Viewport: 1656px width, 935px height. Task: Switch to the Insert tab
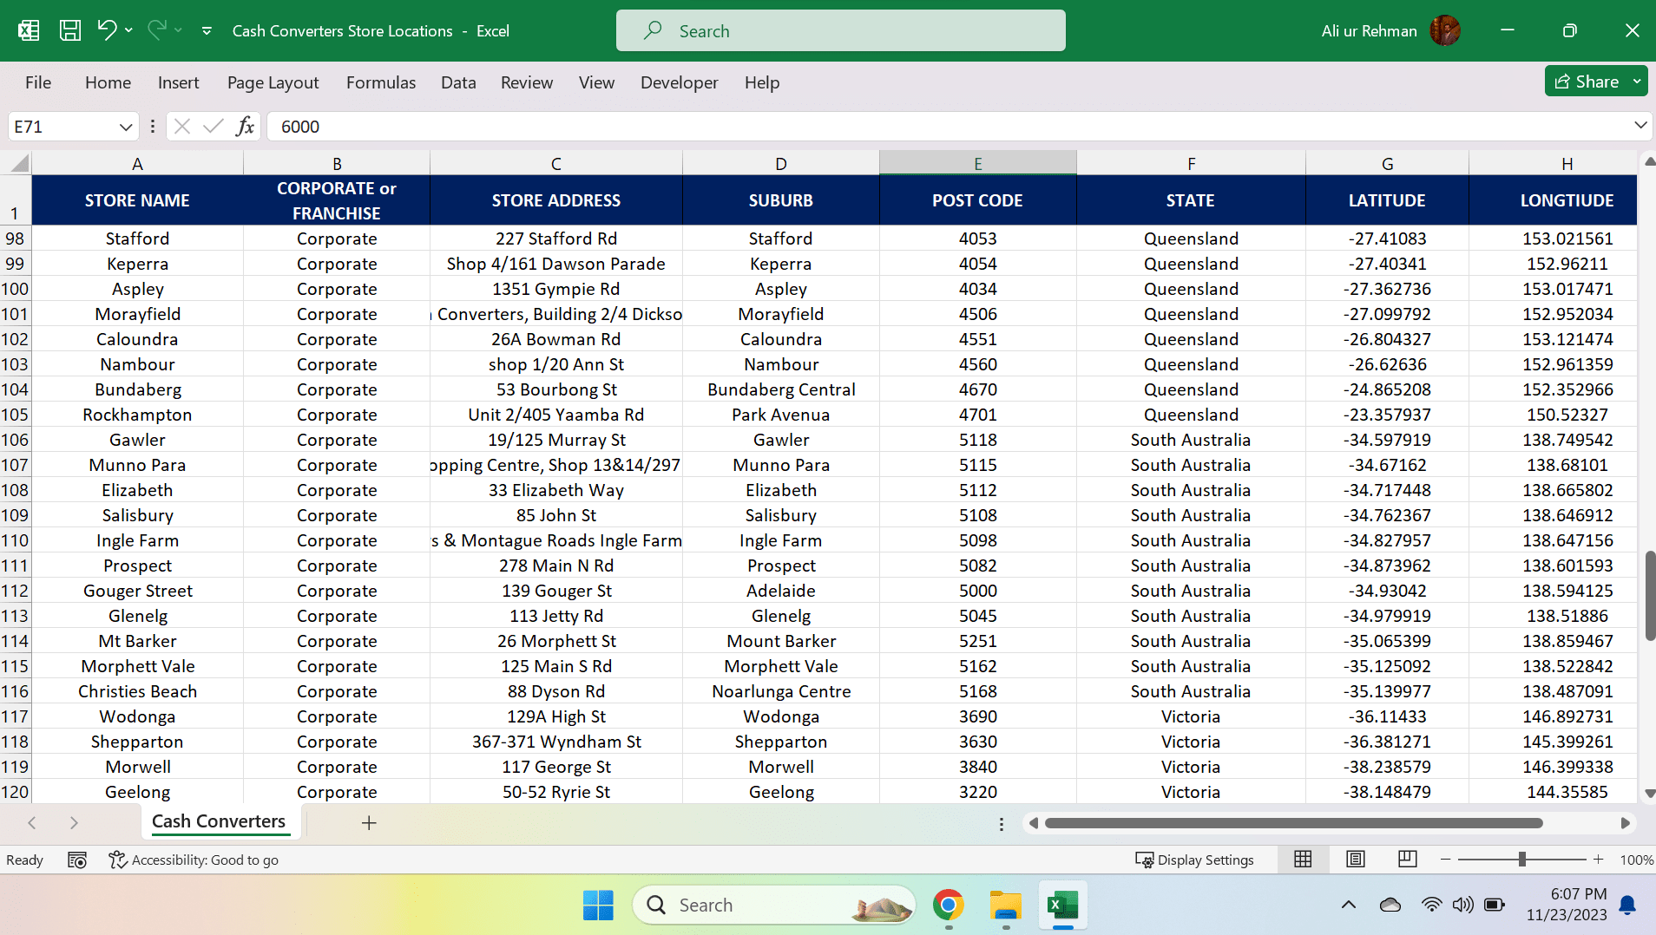(178, 82)
